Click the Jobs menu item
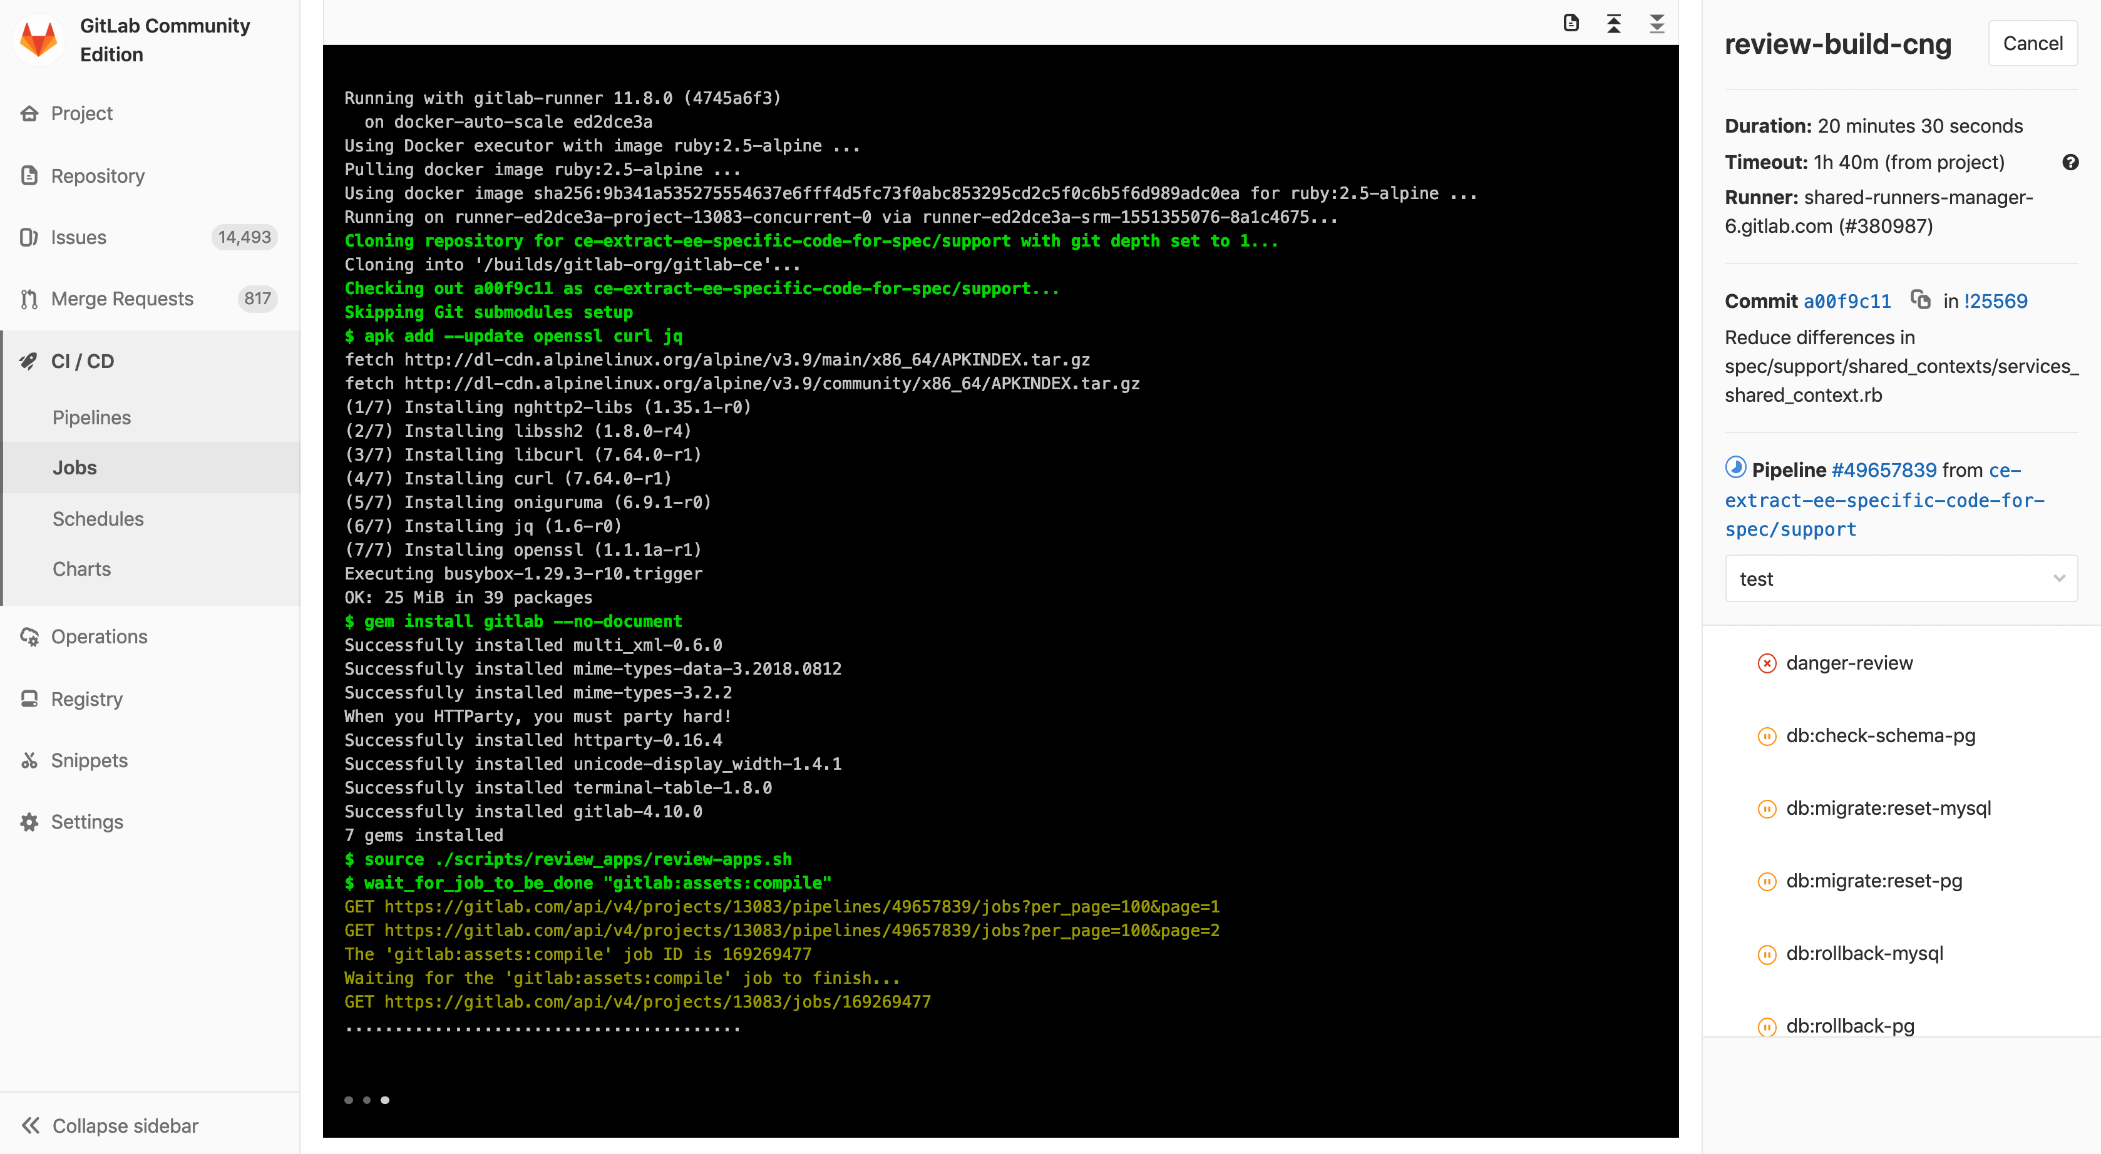This screenshot has width=2101, height=1154. (x=74, y=466)
